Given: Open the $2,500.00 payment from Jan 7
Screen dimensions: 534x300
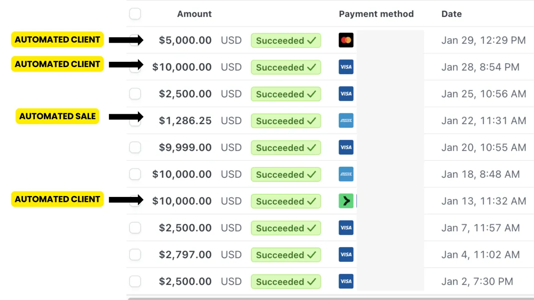Looking at the screenshot, I should click(185, 228).
